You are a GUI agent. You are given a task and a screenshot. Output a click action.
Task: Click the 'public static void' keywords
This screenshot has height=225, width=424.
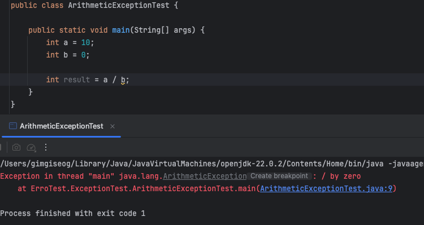pos(68,30)
